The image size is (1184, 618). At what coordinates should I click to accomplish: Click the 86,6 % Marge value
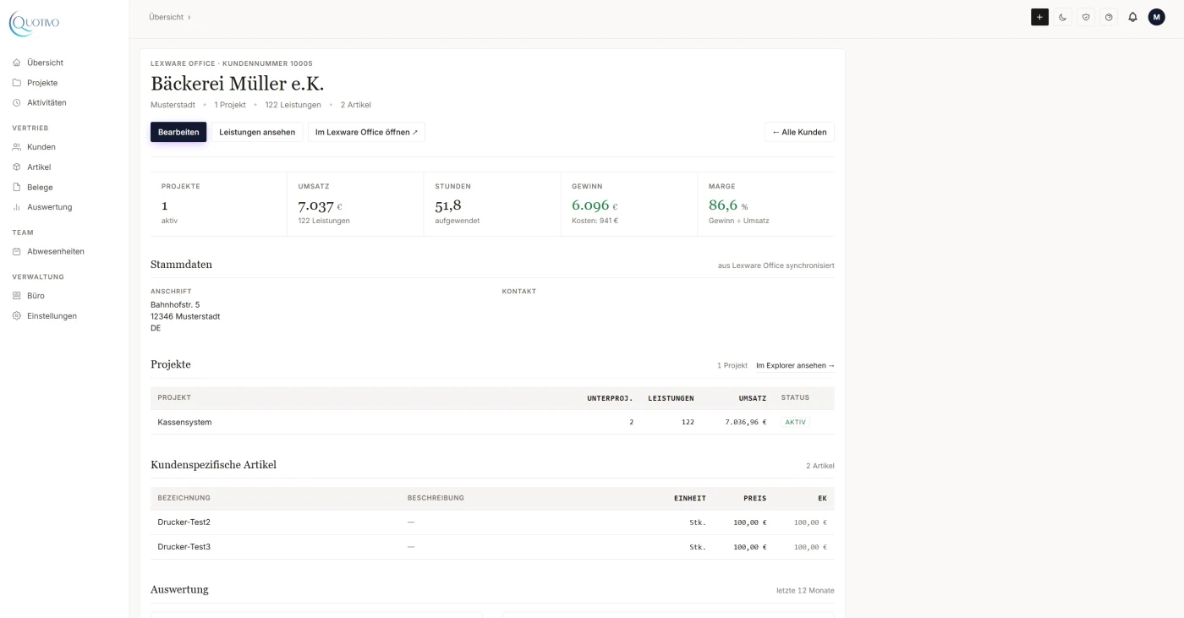click(x=728, y=205)
